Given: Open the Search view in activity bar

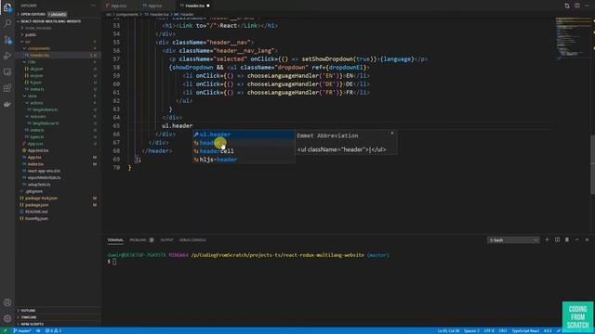Looking at the screenshot, I should click(7, 23).
